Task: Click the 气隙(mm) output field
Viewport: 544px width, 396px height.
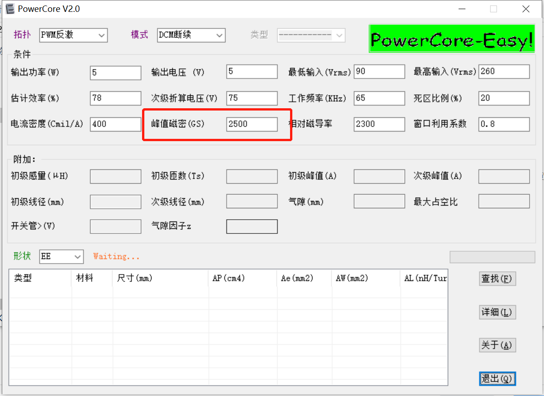Action: [379, 201]
